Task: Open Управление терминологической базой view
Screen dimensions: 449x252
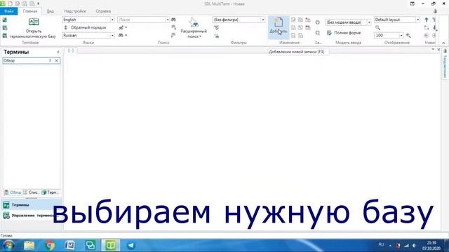Action: [31, 216]
